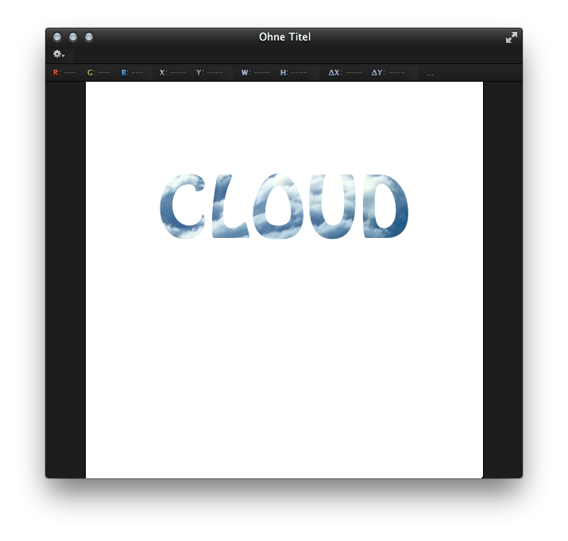Click the ΔY delta readout
The width and height of the screenshot is (568, 541).
click(388, 73)
